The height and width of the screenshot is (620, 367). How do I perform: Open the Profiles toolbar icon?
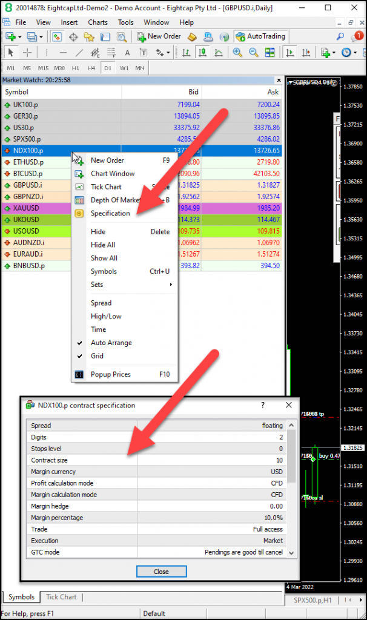coord(31,37)
